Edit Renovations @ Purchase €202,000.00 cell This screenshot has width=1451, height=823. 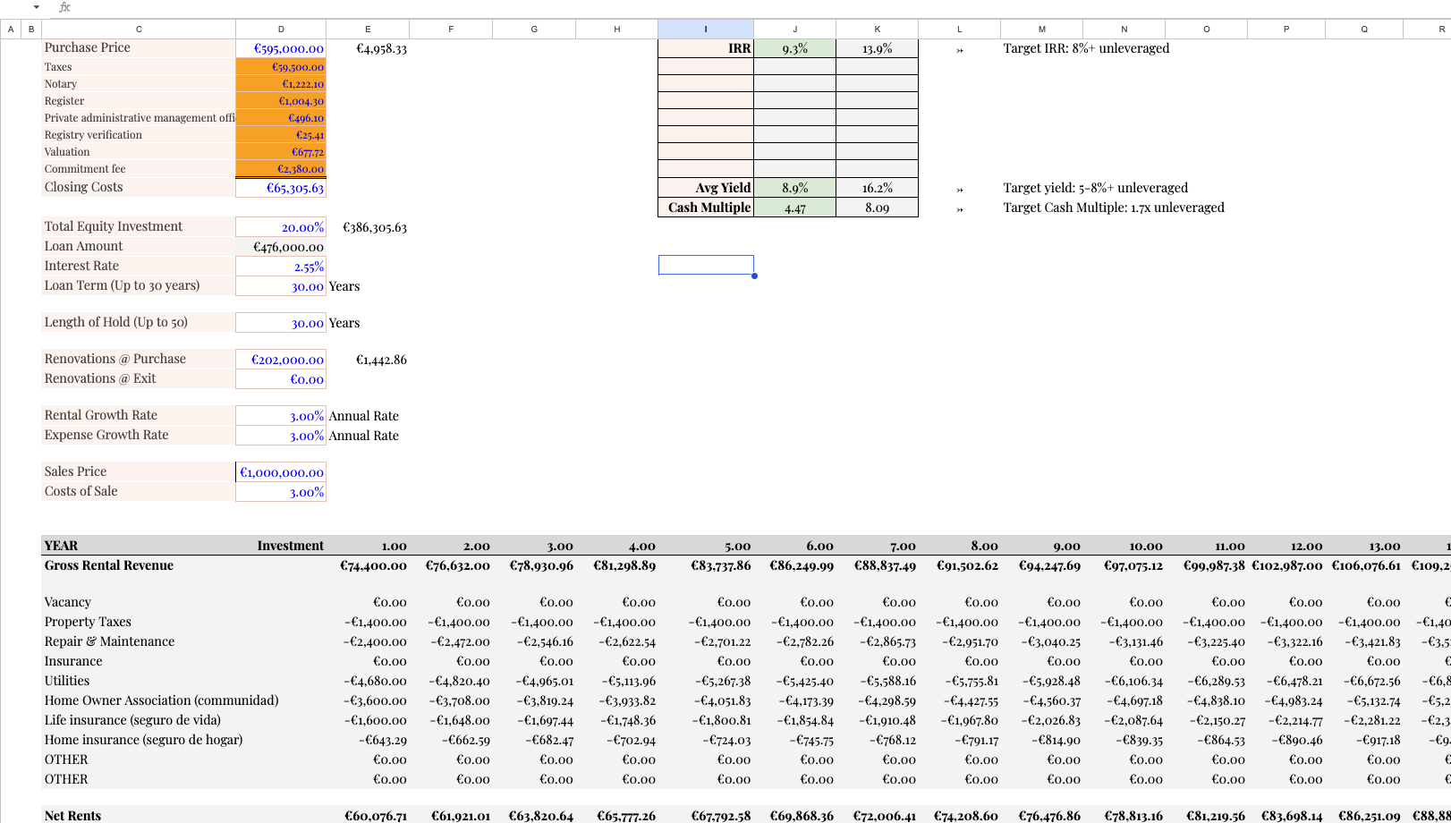tap(281, 360)
